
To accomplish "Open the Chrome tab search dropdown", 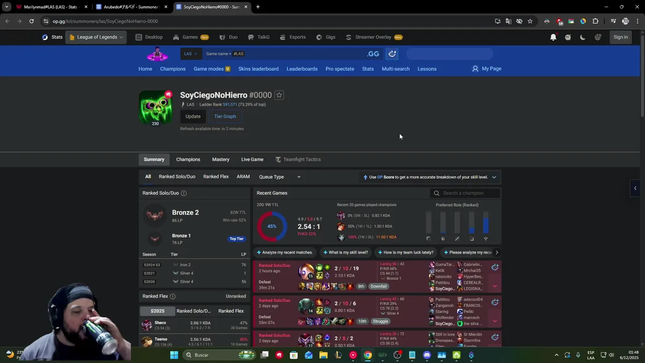I will 7,7.
